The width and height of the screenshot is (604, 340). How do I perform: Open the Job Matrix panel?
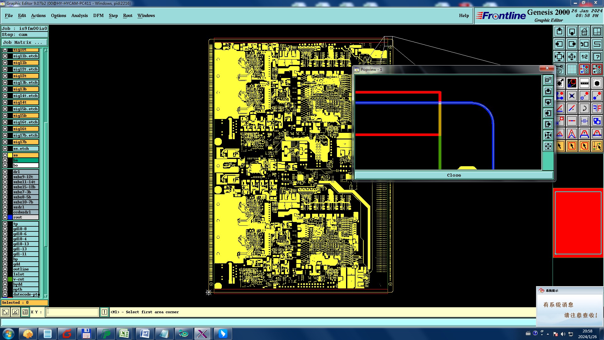point(24,42)
